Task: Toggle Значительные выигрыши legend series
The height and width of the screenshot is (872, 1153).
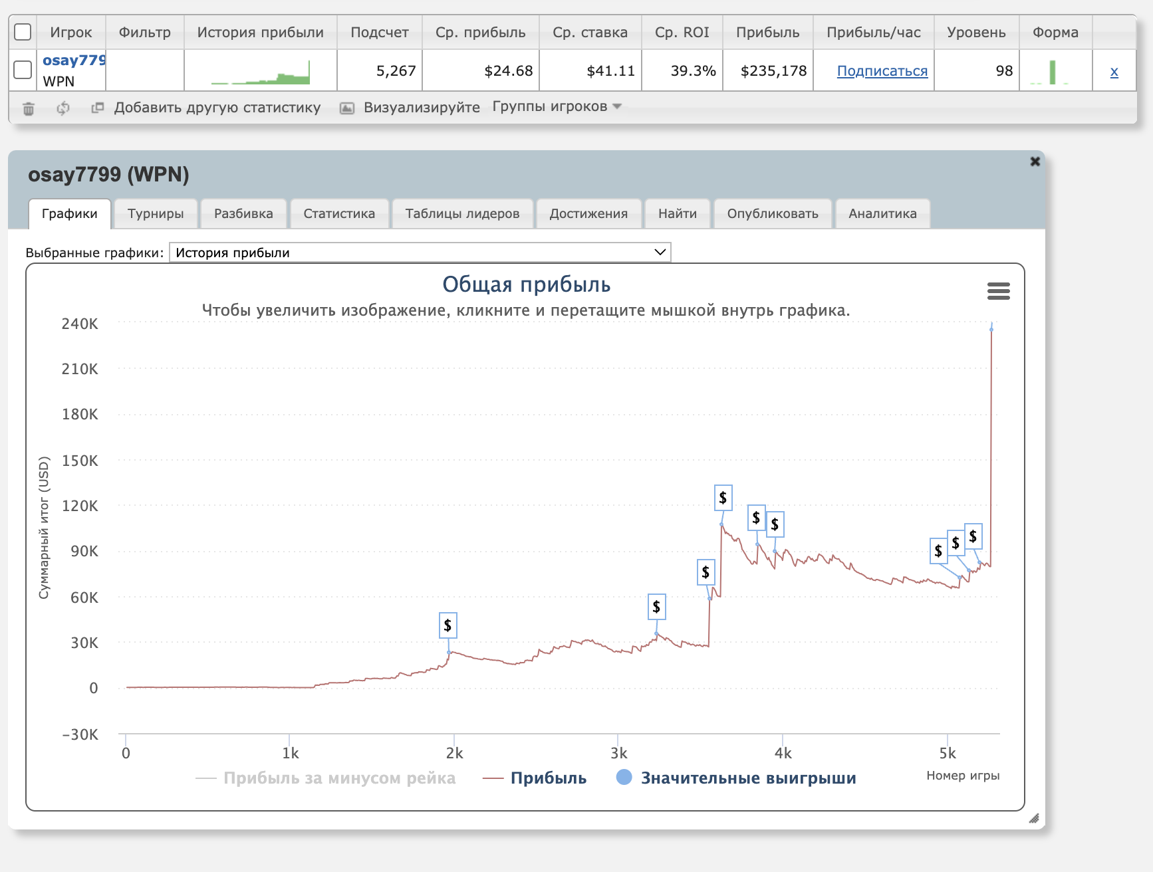Action: click(x=735, y=778)
